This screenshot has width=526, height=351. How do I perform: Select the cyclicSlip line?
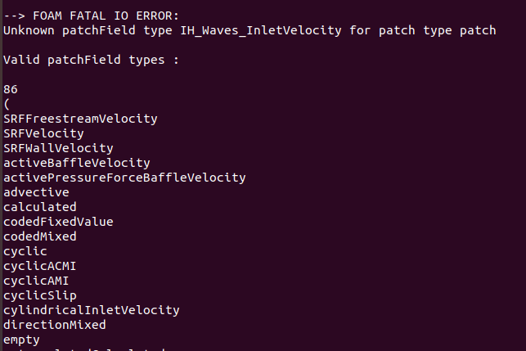point(40,295)
